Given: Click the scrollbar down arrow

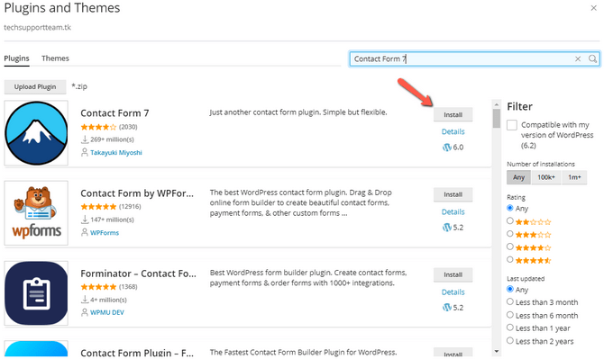Looking at the screenshot, I should [497, 351].
